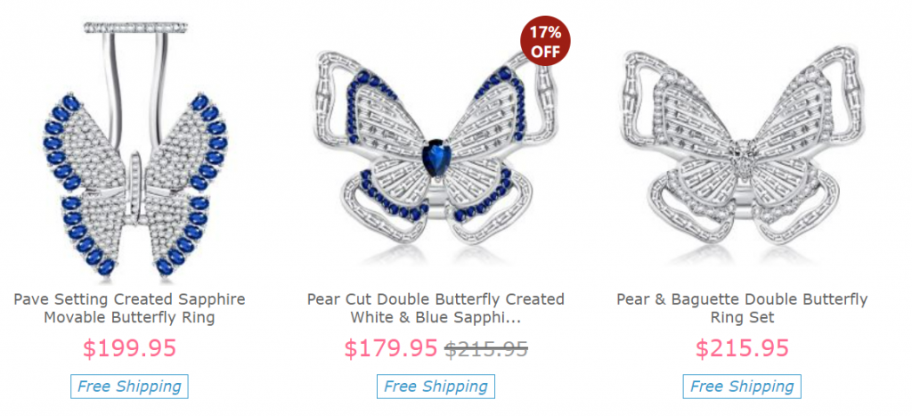Click Free Shipping under the Pear & Baguette set
The image size is (912, 416).
[x=742, y=387]
